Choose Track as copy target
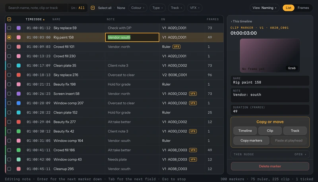Screen dimensions: 318x182 pyautogui.click(x=295, y=131)
